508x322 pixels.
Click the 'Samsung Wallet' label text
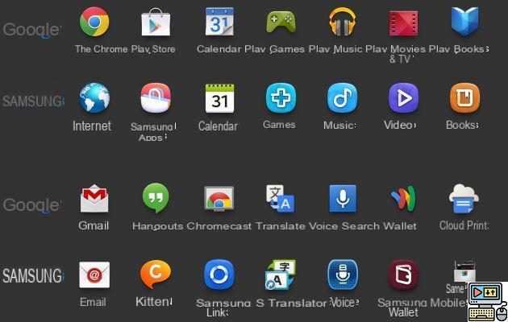[x=402, y=308]
